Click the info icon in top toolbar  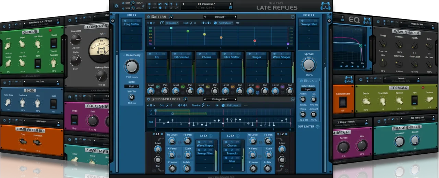tap(177, 4)
